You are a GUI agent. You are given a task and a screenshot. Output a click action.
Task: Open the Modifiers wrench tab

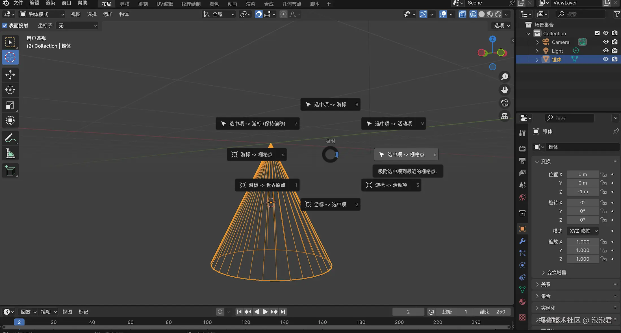(522, 241)
